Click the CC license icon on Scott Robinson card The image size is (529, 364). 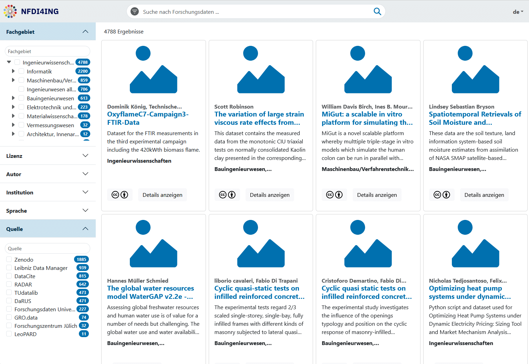point(227,195)
